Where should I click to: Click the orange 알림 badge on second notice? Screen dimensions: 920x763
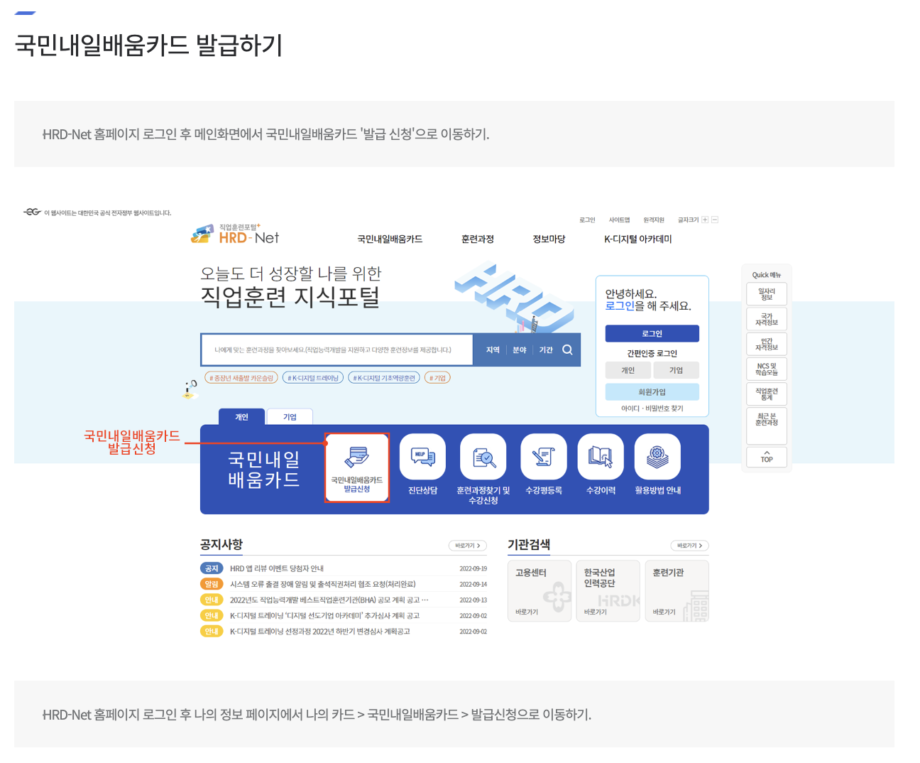pyautogui.click(x=212, y=584)
